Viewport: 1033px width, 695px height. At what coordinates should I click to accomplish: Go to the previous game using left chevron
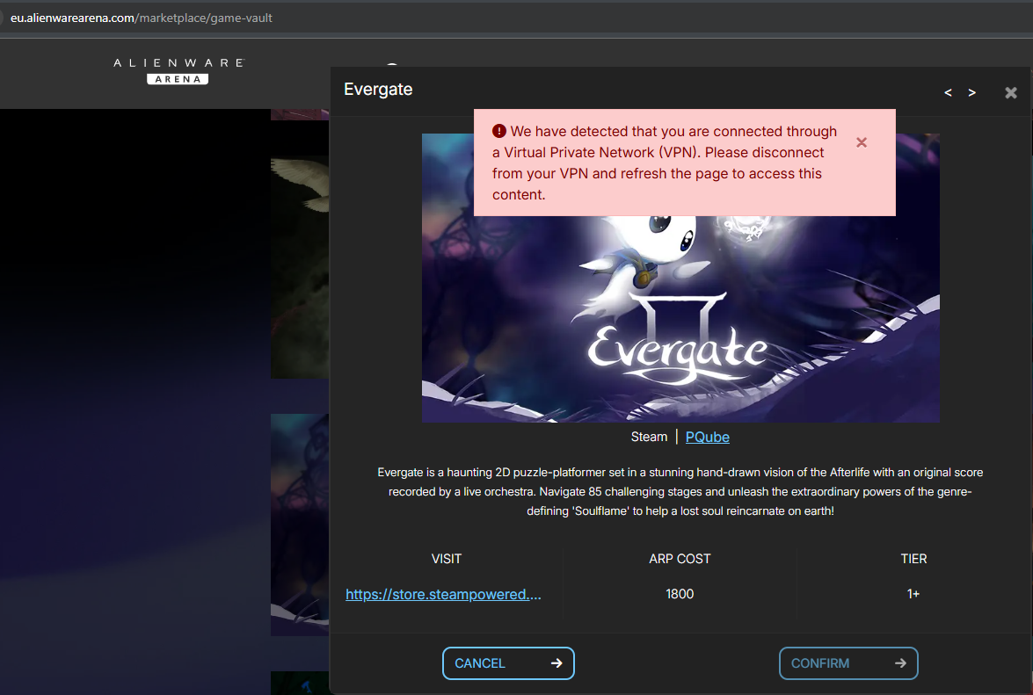tap(948, 92)
